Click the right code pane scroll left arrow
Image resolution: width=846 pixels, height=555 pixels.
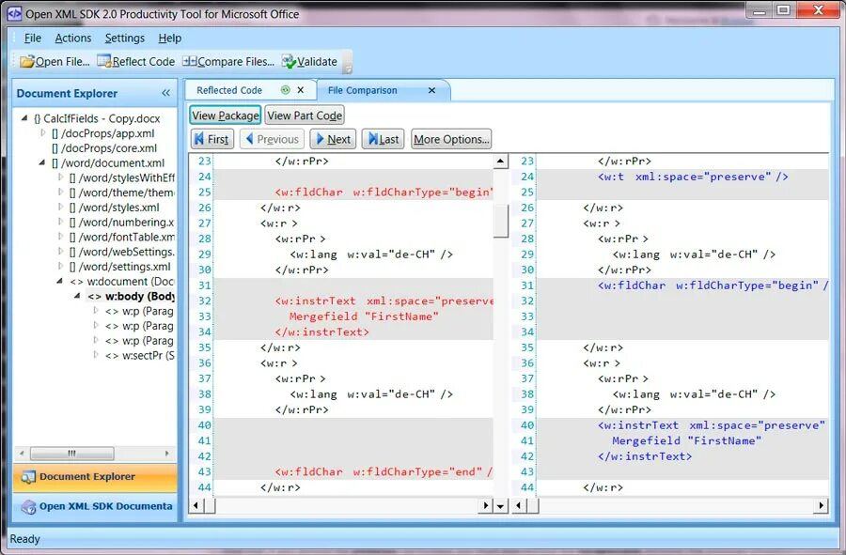click(x=519, y=505)
